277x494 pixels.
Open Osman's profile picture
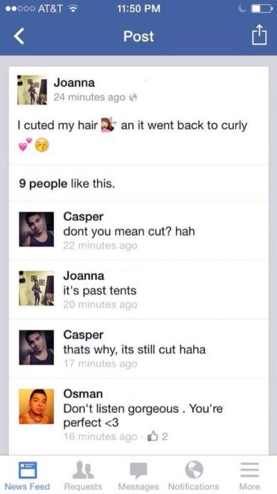tap(37, 406)
